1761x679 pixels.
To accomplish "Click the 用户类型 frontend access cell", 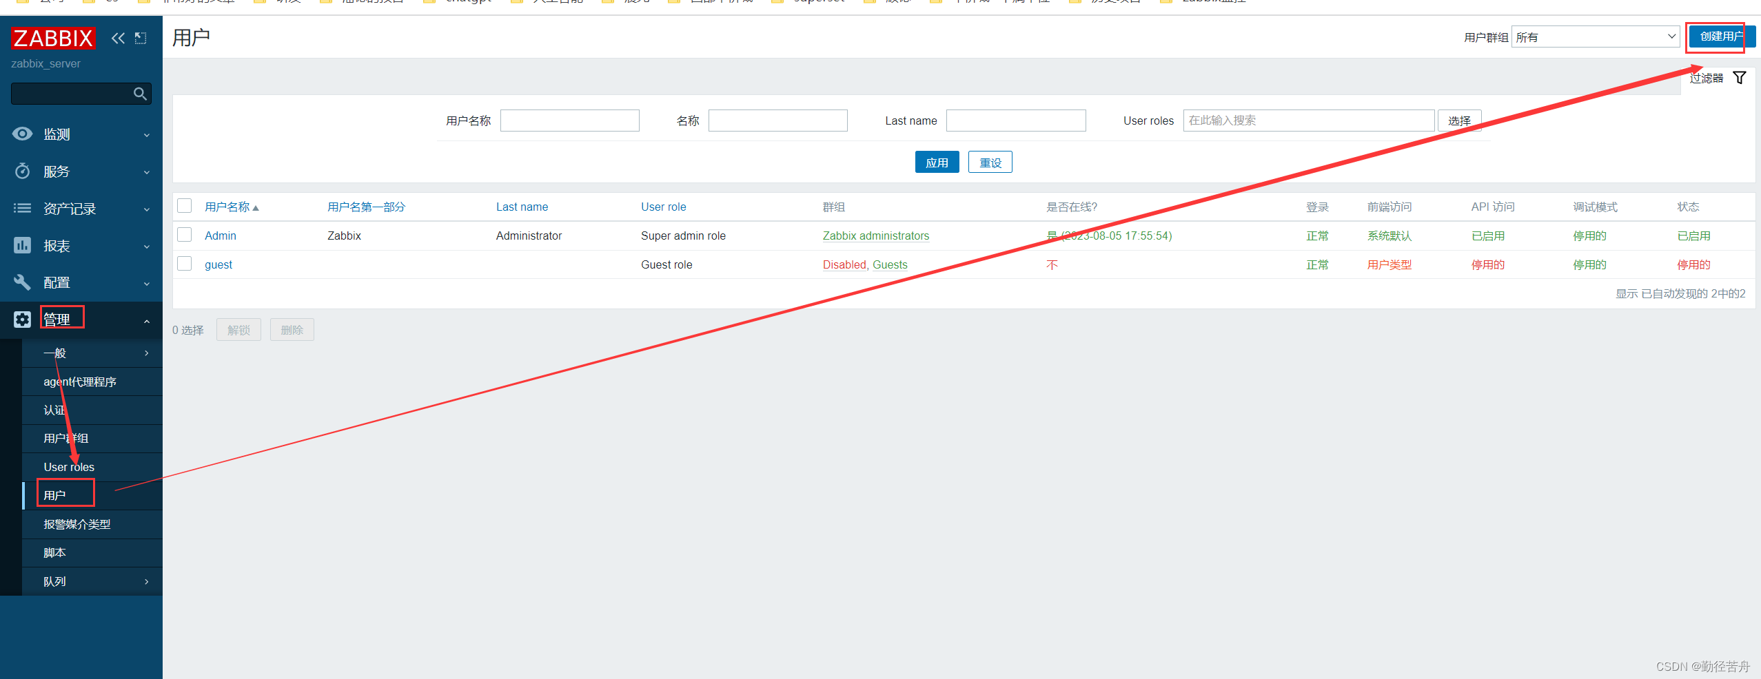I will pyautogui.click(x=1390, y=264).
